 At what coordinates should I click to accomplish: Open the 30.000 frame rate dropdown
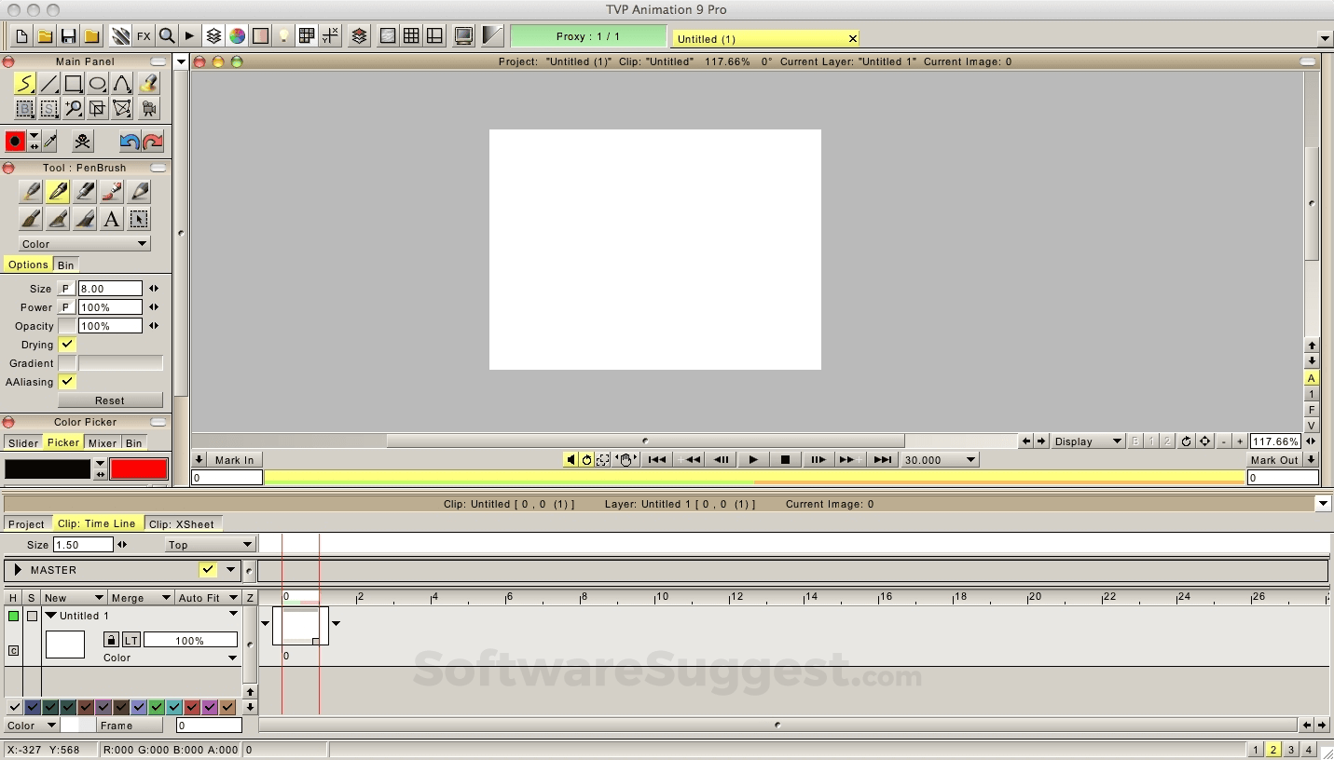click(x=940, y=459)
